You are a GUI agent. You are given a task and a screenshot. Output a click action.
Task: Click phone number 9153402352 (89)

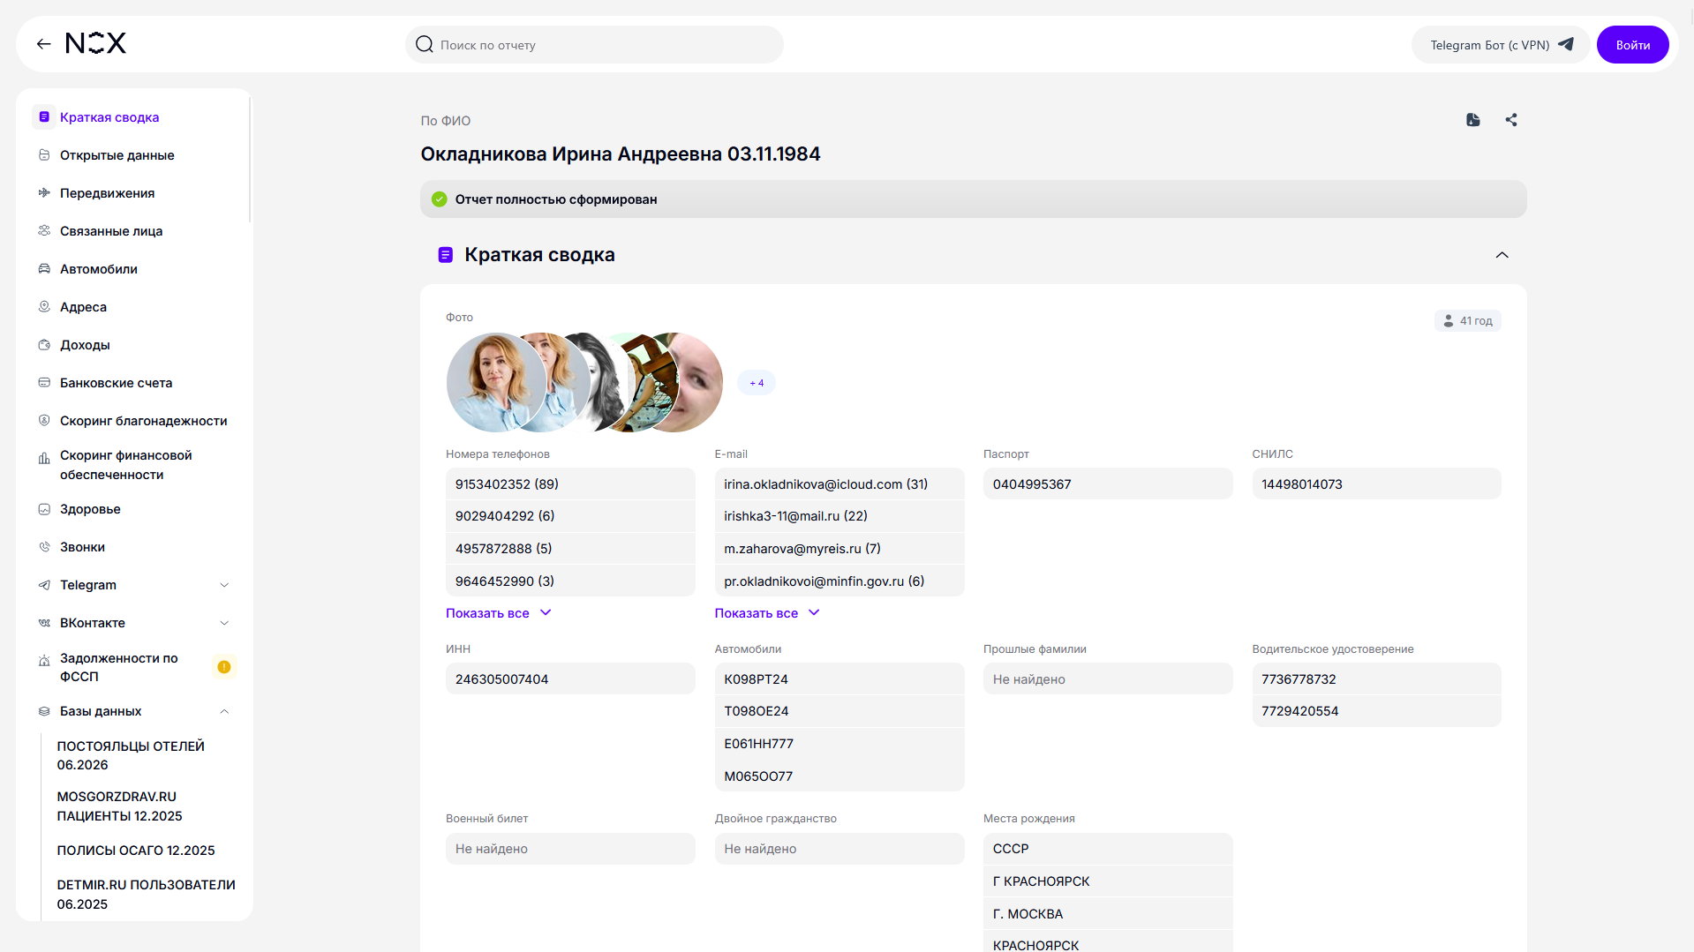click(570, 484)
